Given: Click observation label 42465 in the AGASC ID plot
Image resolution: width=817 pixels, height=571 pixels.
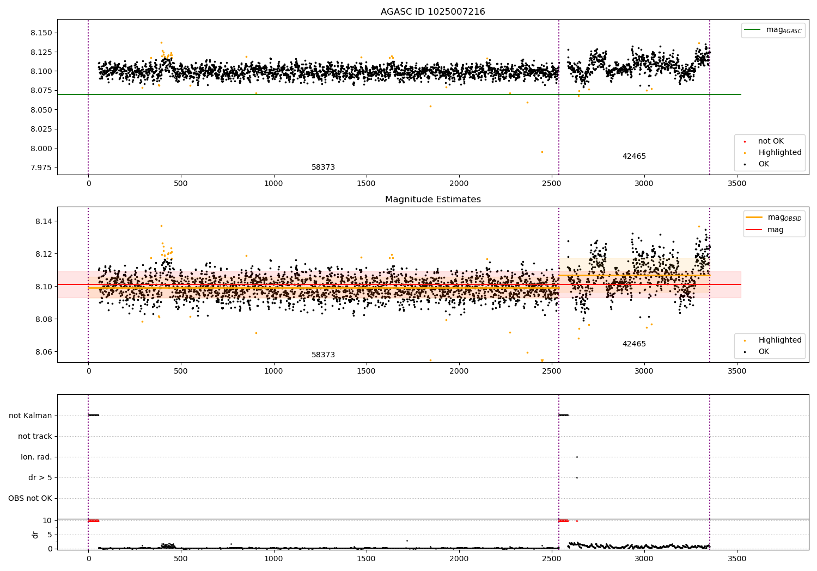Looking at the screenshot, I should point(634,157).
